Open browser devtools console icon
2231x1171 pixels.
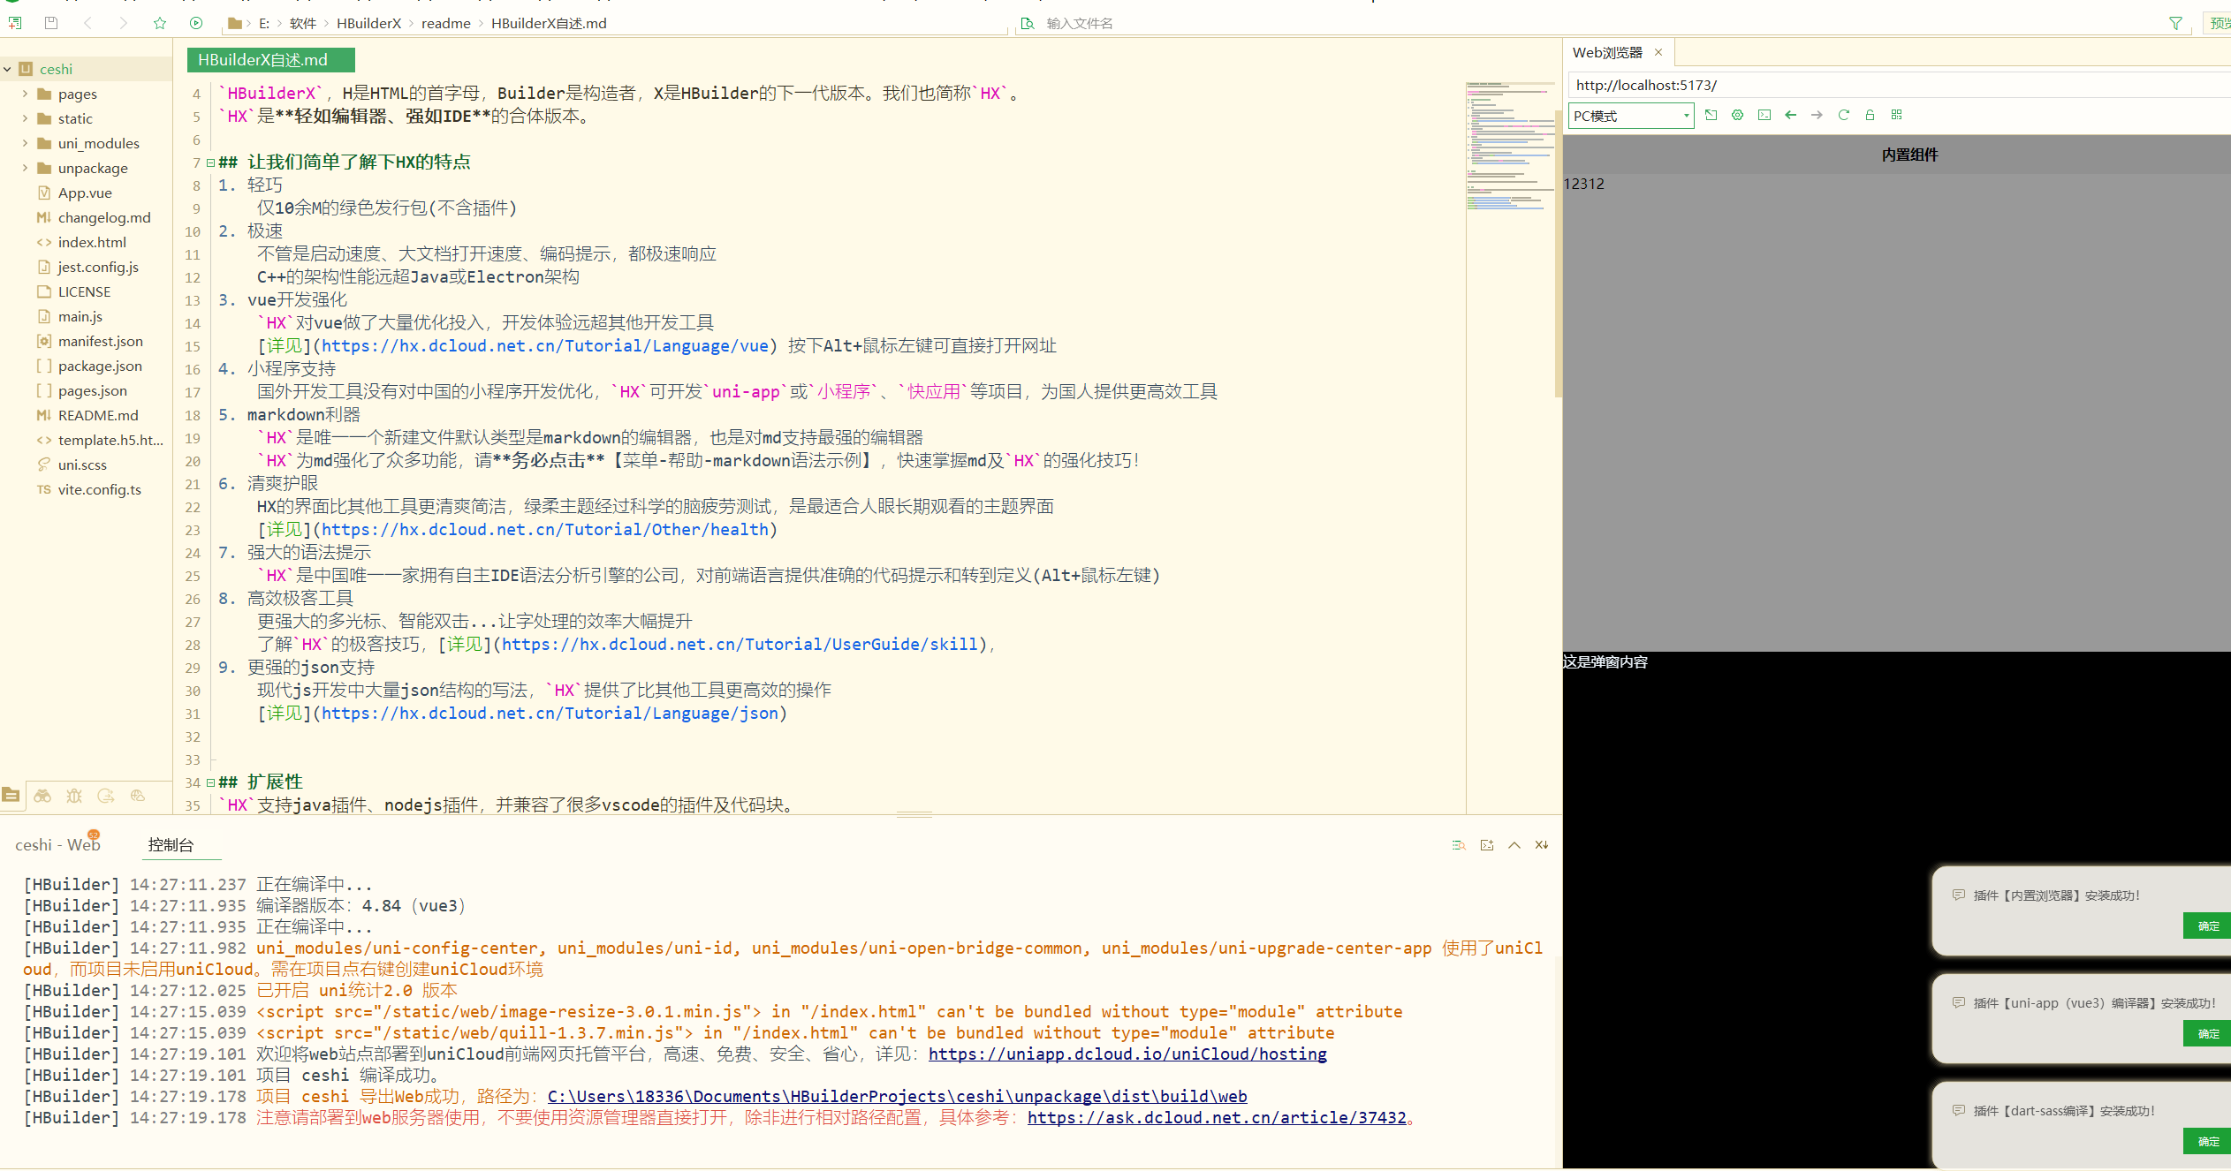pyautogui.click(x=1764, y=115)
